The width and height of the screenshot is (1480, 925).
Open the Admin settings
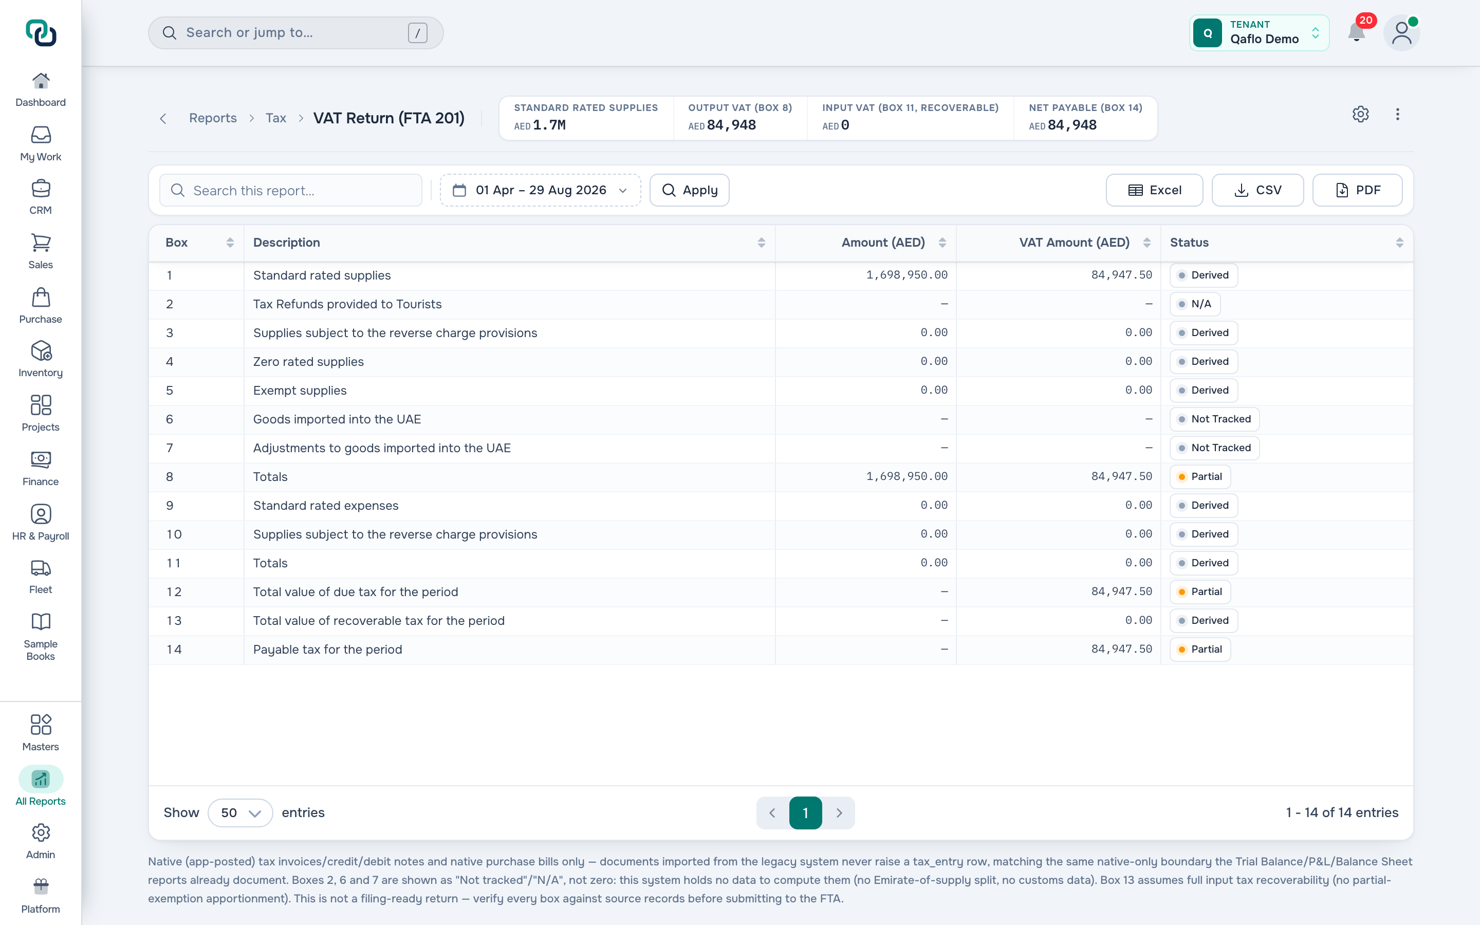click(41, 842)
